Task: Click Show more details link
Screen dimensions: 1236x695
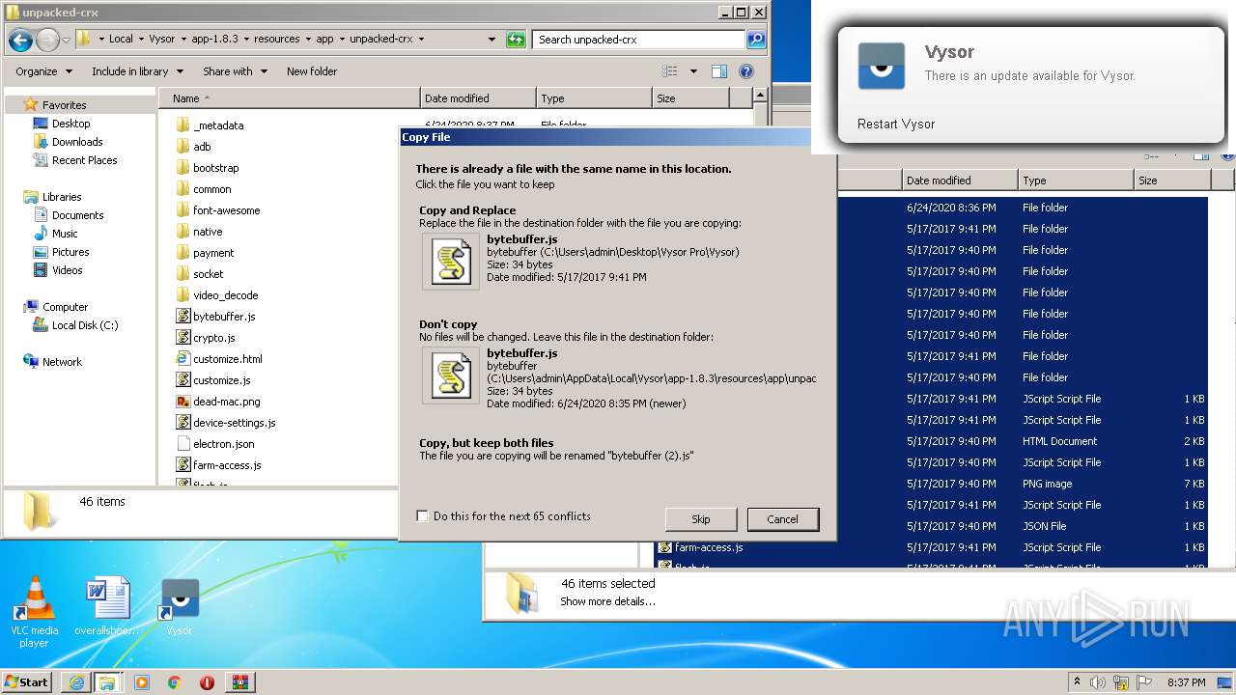Action: click(x=607, y=601)
